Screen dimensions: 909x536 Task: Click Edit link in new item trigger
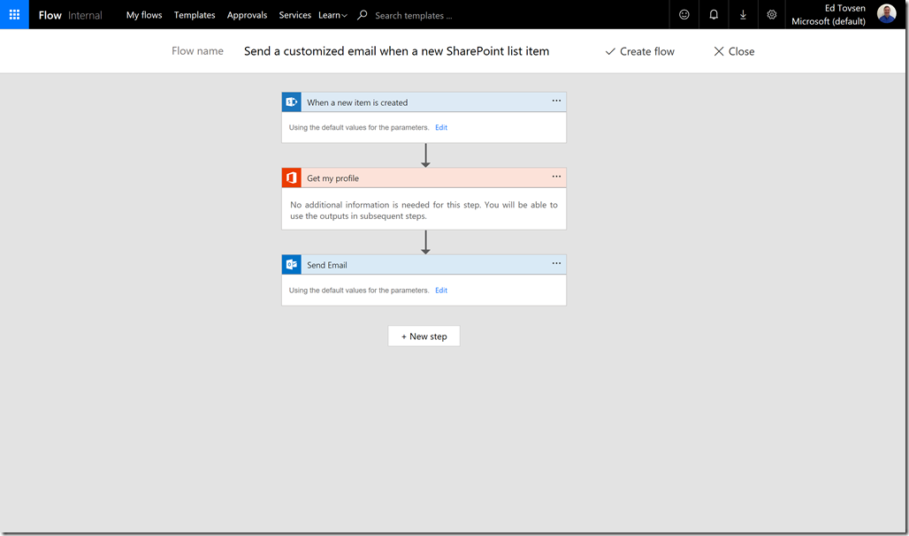441,127
